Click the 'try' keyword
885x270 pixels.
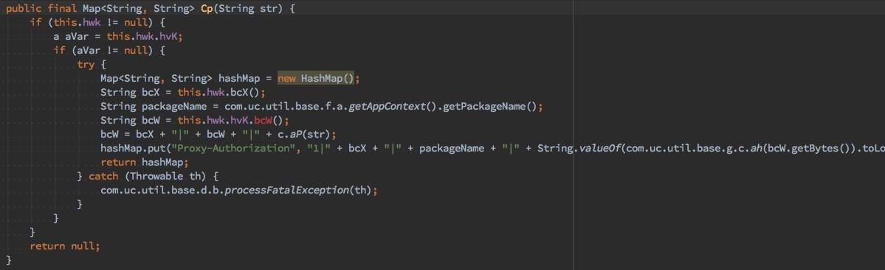[x=86, y=64]
